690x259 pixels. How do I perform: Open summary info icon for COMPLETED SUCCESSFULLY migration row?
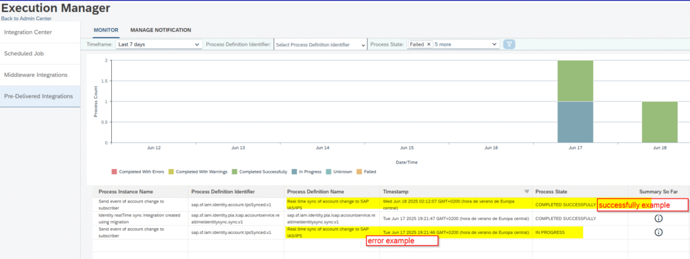click(x=658, y=218)
